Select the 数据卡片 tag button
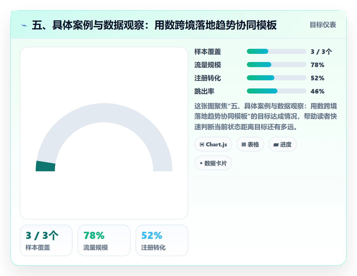 [x=213, y=163]
